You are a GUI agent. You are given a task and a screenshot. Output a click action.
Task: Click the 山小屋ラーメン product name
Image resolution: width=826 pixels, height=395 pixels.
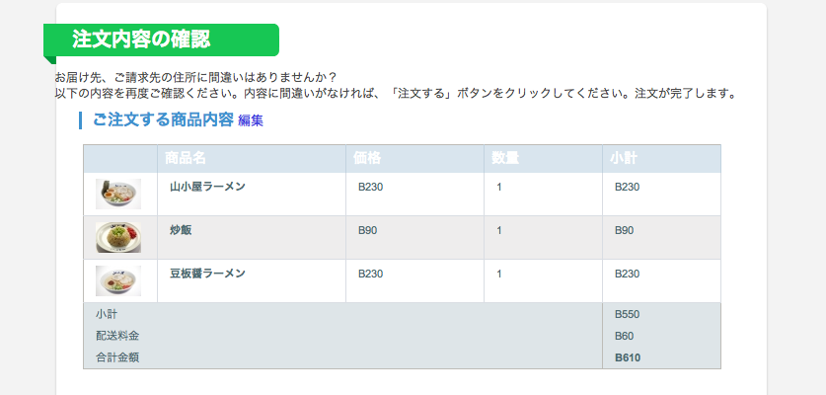[x=207, y=187]
